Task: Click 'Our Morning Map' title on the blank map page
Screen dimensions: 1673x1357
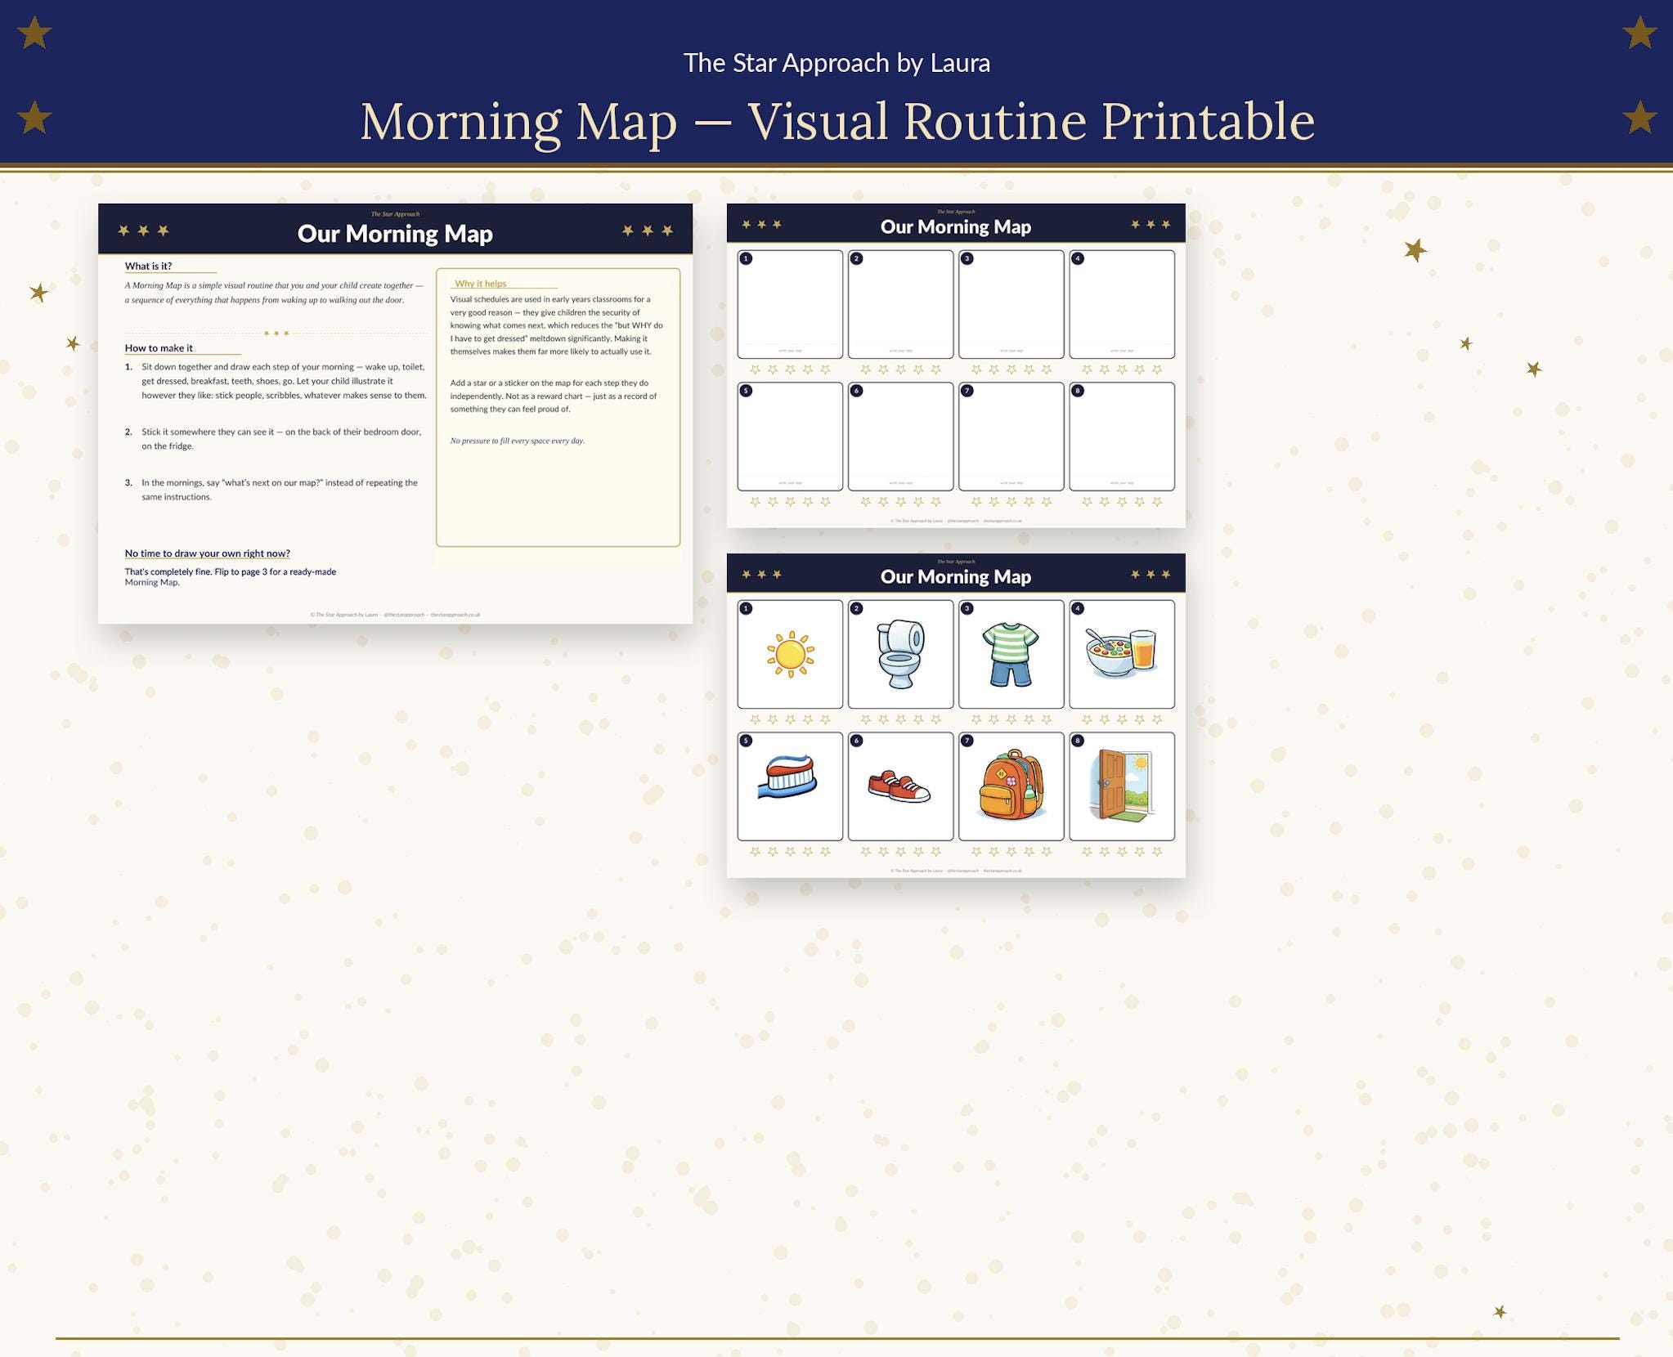Action: [x=956, y=226]
